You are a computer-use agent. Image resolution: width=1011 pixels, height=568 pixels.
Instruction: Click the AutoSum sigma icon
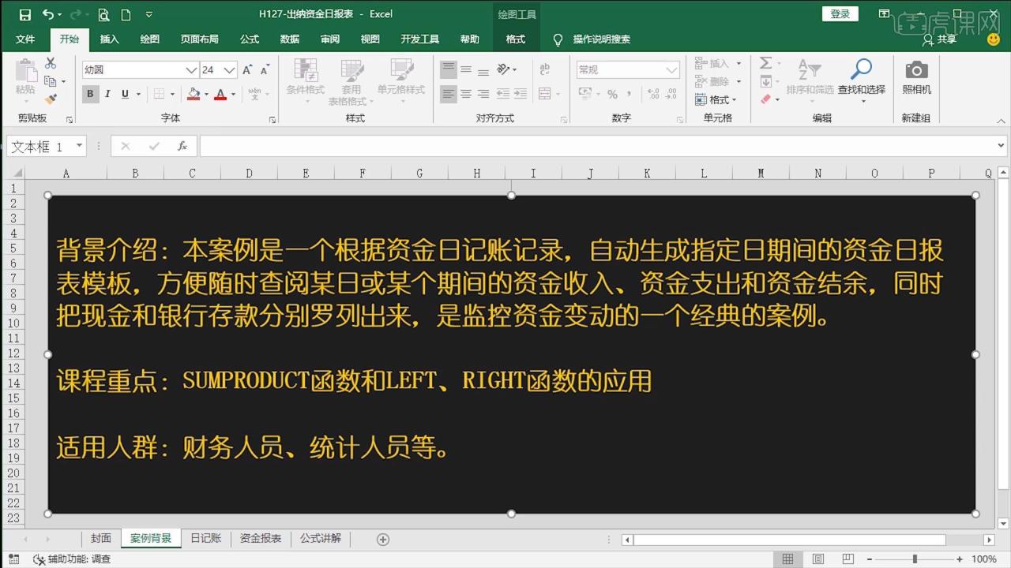(765, 63)
